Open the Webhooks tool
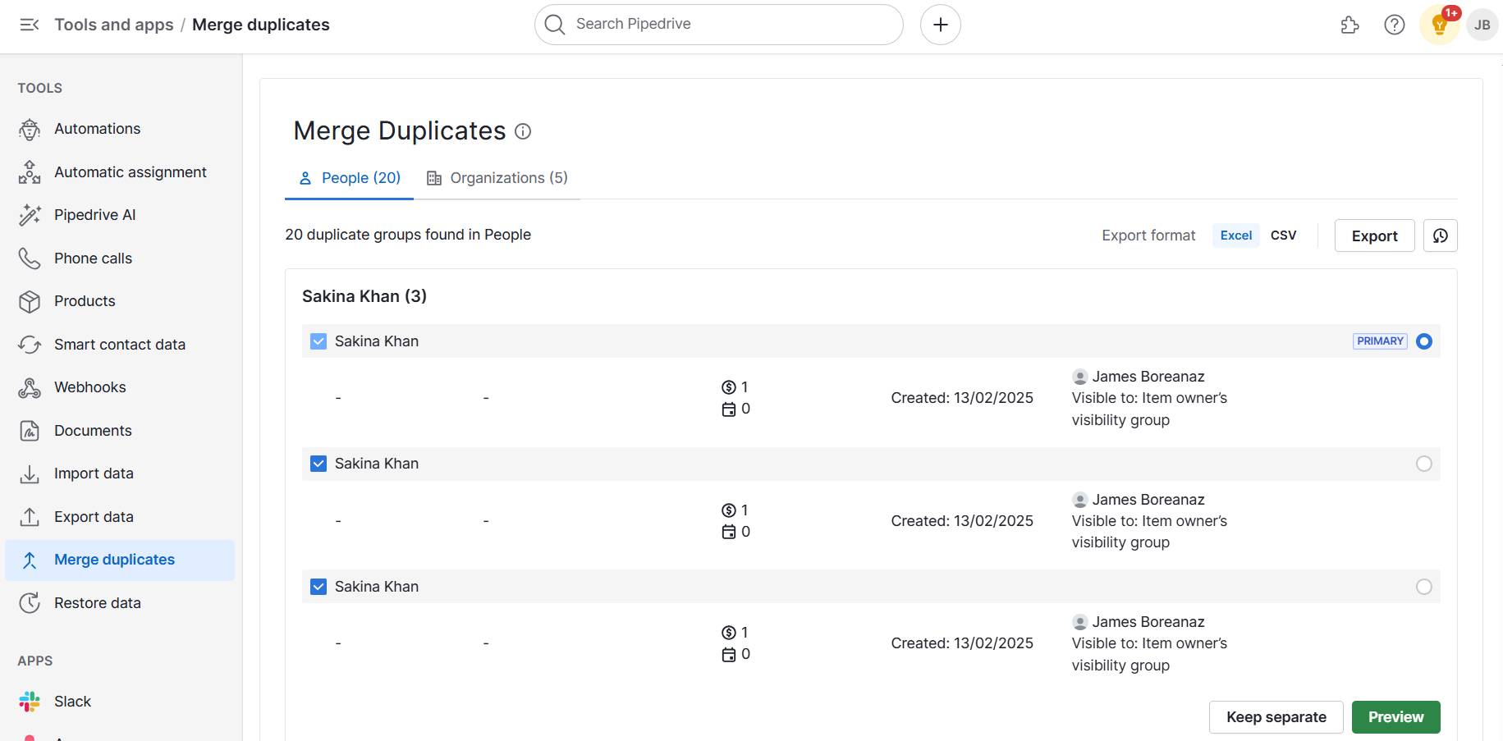Viewport: 1503px width, 741px height. [x=89, y=387]
